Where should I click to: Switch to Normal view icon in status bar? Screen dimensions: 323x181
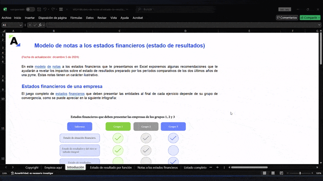(x=264, y=173)
